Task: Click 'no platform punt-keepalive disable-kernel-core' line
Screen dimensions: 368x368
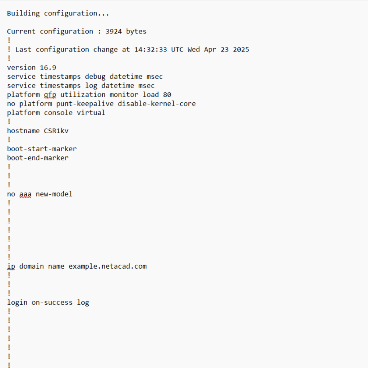Action: (101, 104)
